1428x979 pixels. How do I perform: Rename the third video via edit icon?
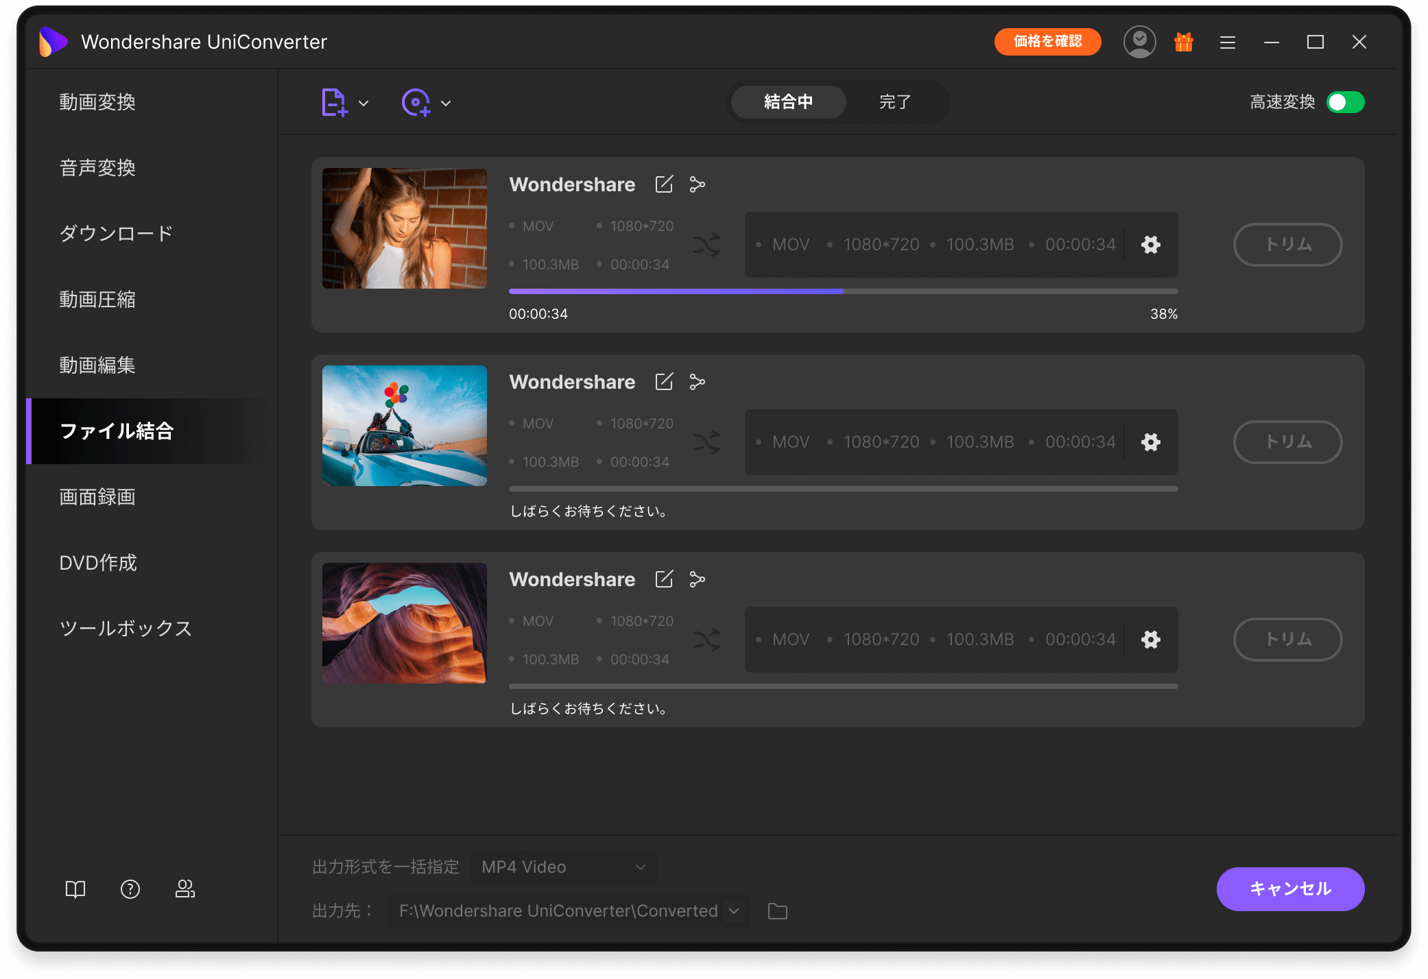[664, 579]
